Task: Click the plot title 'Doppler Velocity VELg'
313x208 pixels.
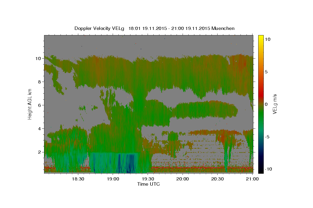Action: 99,28
